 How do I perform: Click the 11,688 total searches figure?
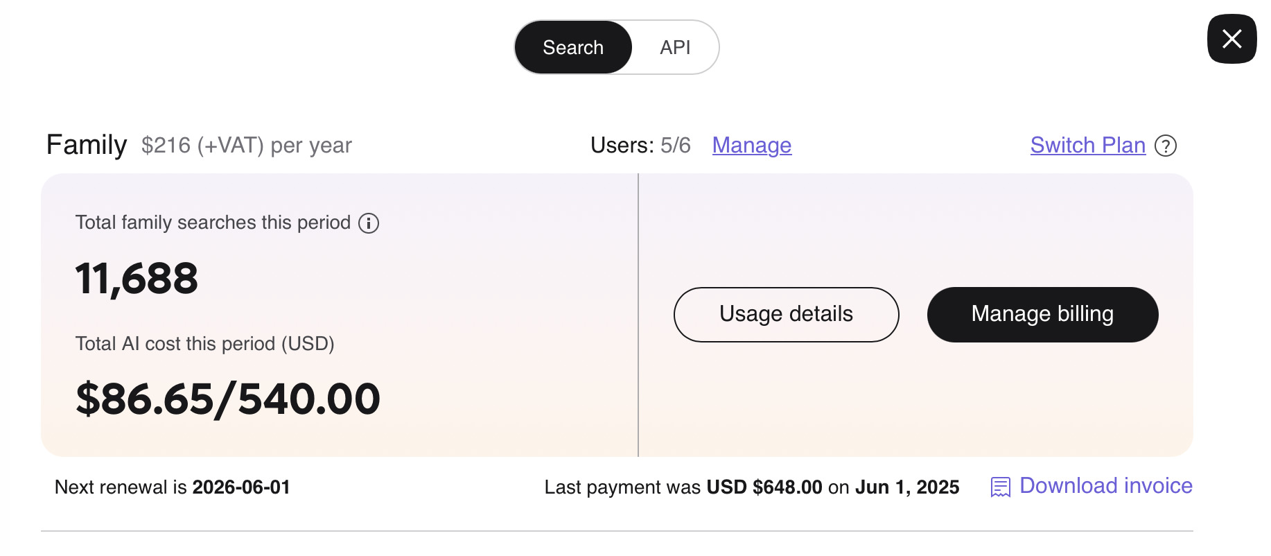[137, 279]
